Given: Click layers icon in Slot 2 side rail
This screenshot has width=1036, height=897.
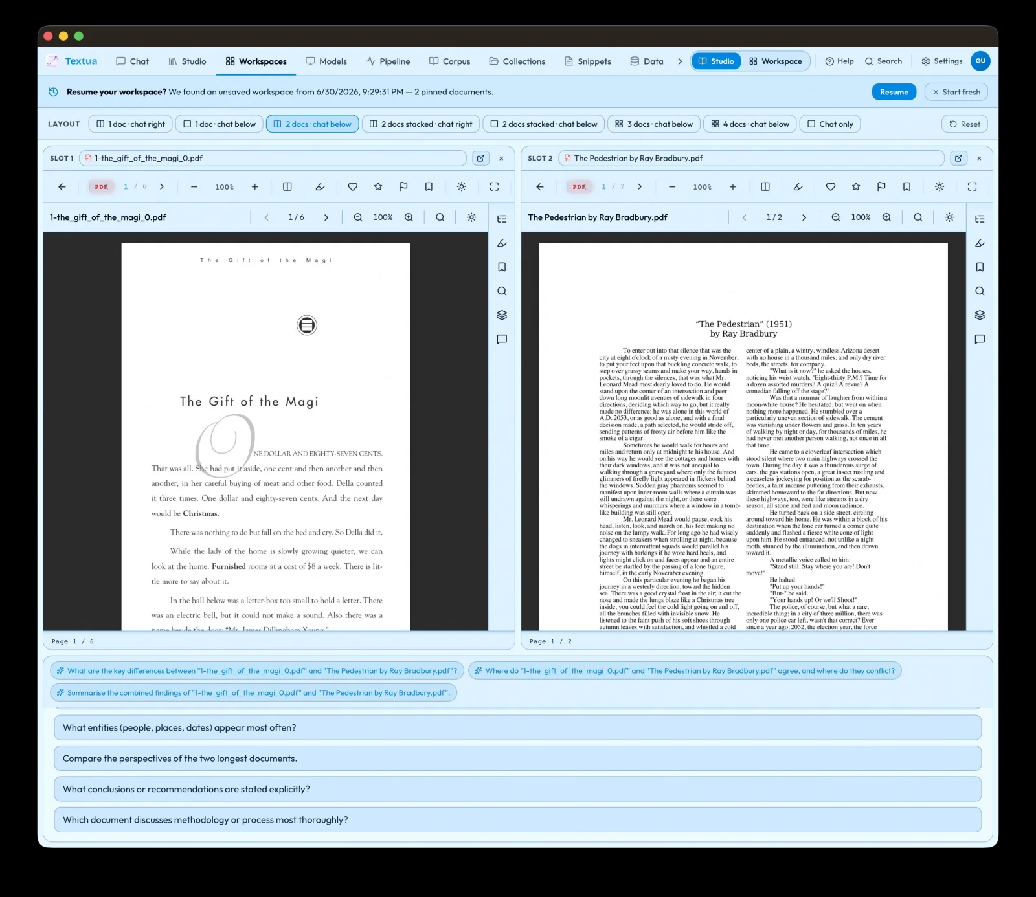Looking at the screenshot, I should click(x=980, y=315).
